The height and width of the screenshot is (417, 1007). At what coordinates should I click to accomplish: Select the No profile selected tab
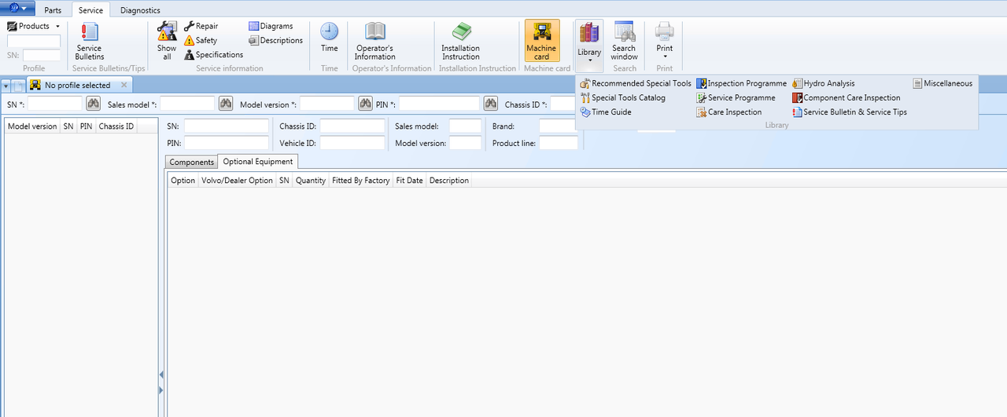(x=77, y=85)
